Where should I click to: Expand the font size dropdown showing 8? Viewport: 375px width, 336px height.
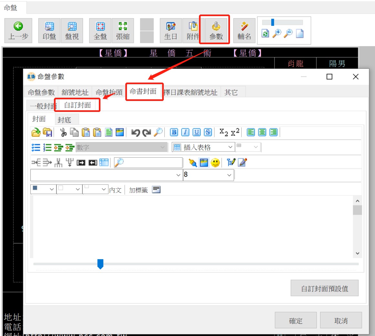click(x=229, y=175)
